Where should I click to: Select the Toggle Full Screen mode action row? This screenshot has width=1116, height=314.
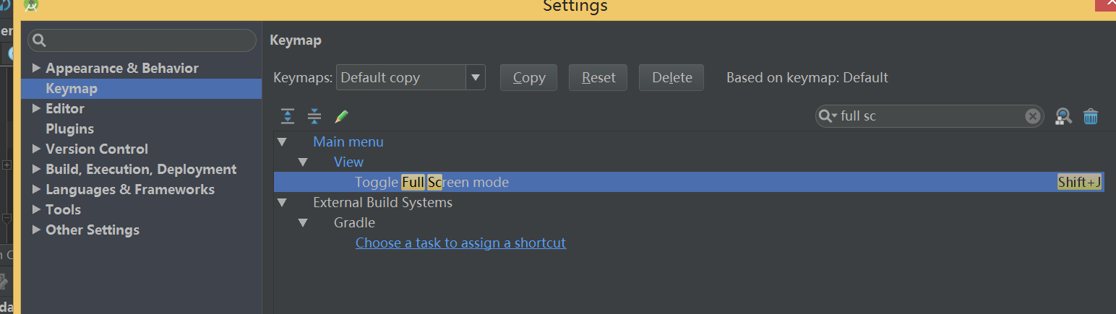[689, 183]
